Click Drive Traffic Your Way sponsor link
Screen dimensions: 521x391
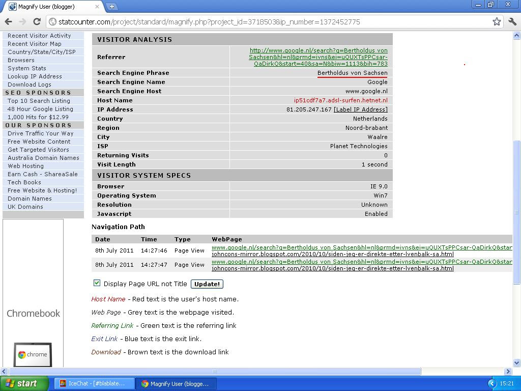point(41,133)
